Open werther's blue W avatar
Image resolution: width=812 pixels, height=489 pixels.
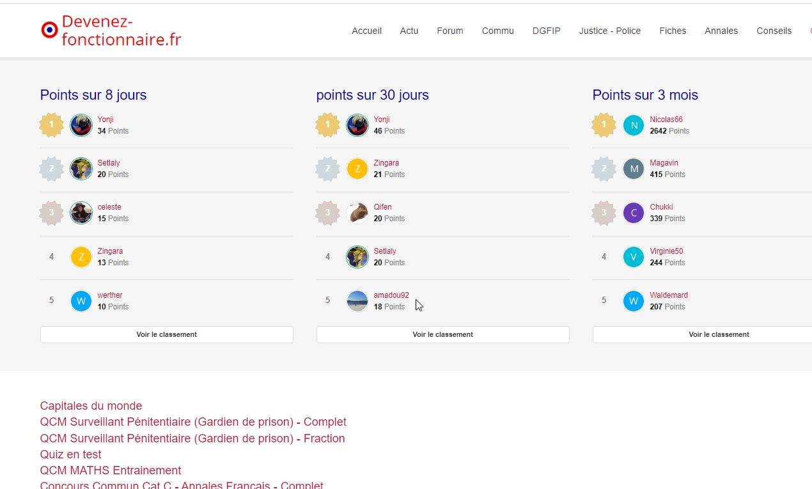pos(81,301)
